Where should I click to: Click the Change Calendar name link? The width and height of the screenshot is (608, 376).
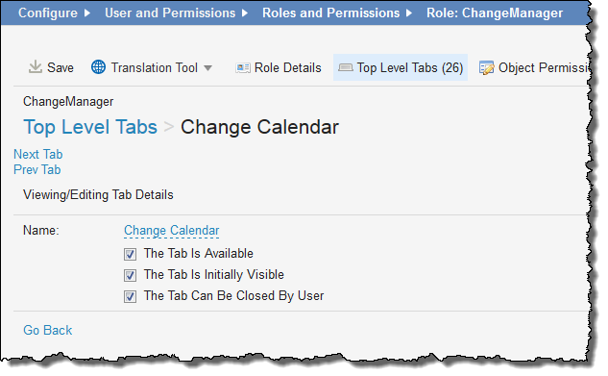pyautogui.click(x=172, y=231)
